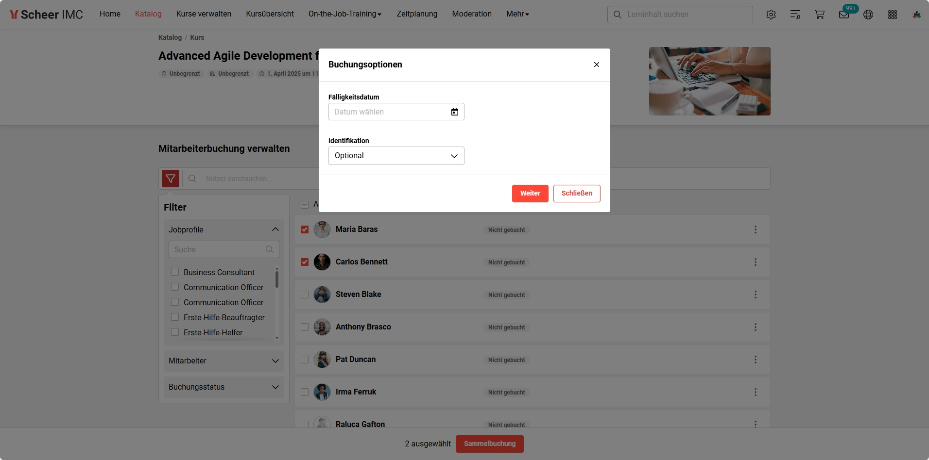Viewport: 929px width, 460px height.
Task: Open the learning list icon
Action: pos(795,15)
